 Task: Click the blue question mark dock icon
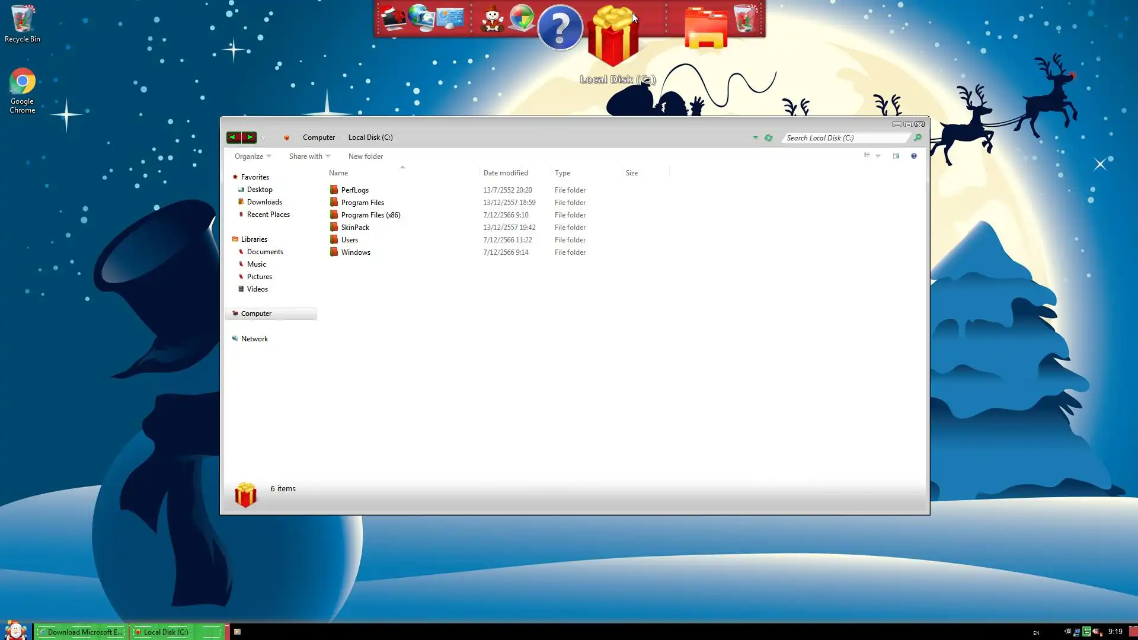(560, 28)
